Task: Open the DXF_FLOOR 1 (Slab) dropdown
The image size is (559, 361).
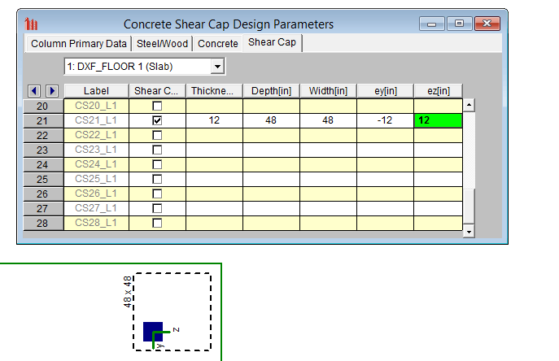Action: tap(217, 67)
